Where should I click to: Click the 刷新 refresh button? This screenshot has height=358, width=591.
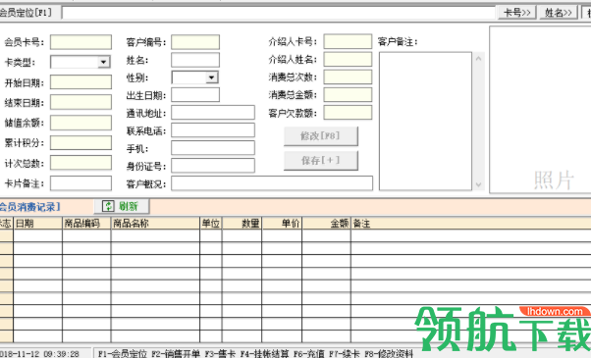[x=122, y=206]
